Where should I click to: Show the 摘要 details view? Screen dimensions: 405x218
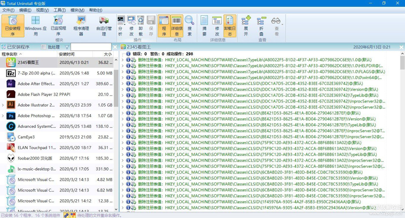[x=204, y=26]
